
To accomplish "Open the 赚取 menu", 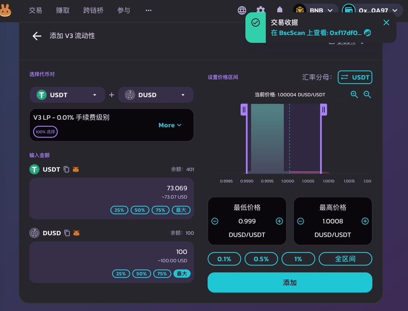I will [63, 10].
